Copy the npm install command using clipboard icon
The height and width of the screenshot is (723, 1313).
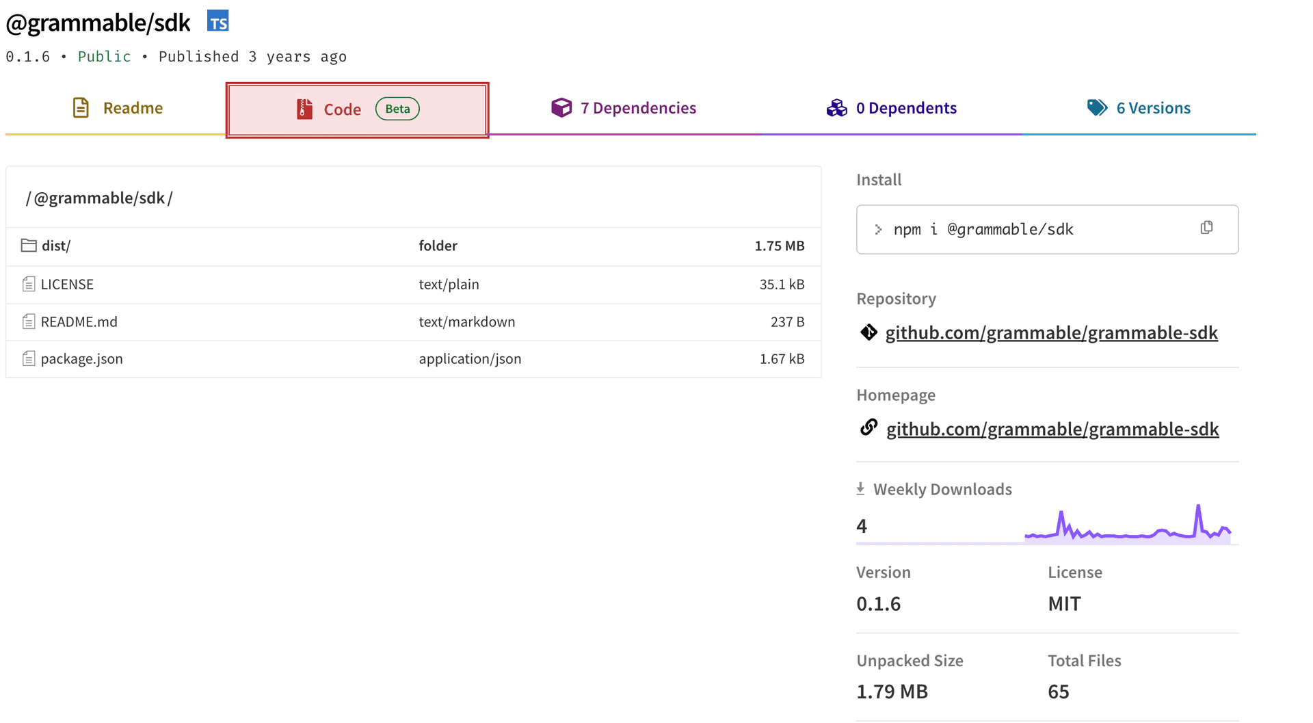coord(1206,228)
